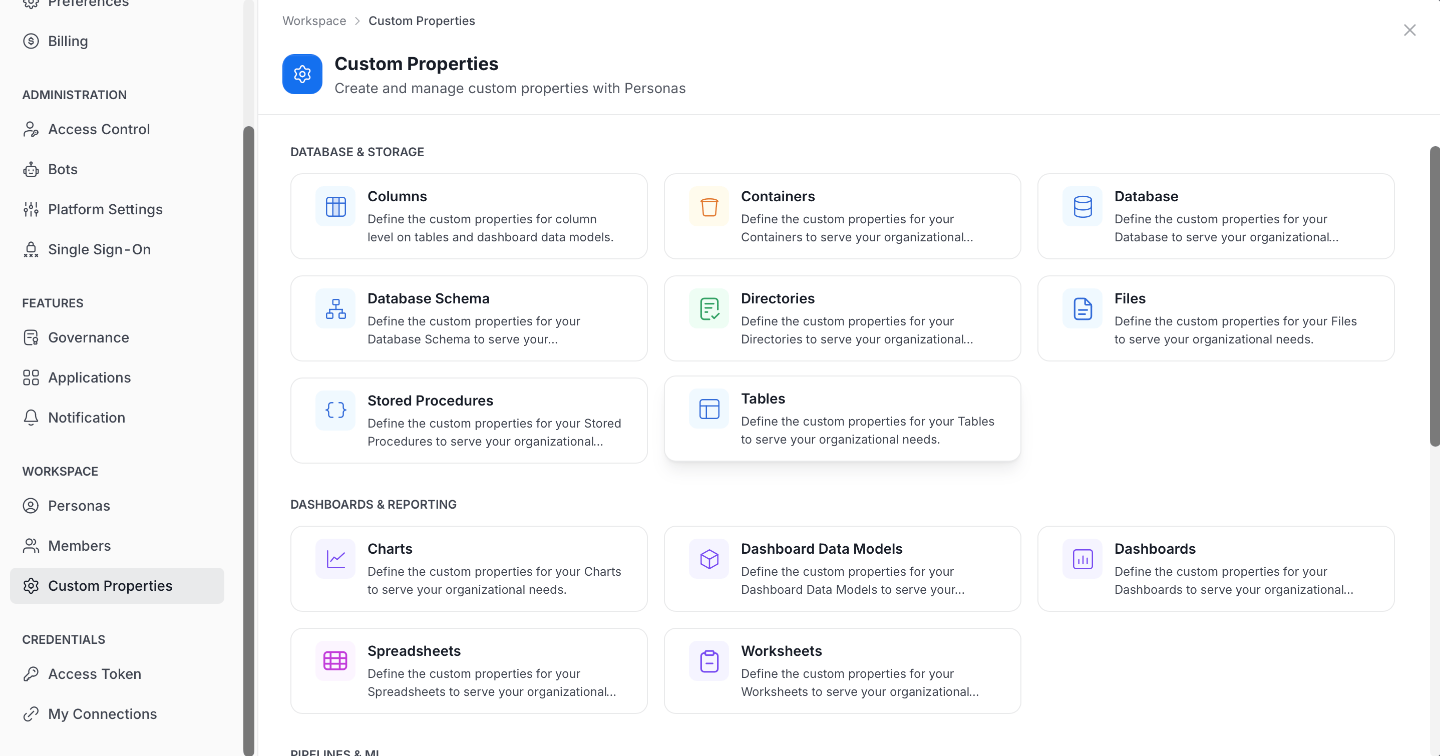Open the Stored Procedures card
Viewport: 1440px width, 756px height.
(469, 421)
